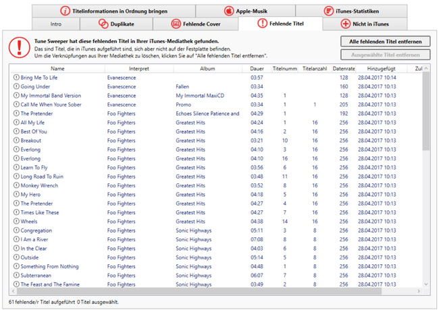Image resolution: width=439 pixels, height=310 pixels.
Task: Sort by the Titelnumm column header
Action: coord(285,69)
